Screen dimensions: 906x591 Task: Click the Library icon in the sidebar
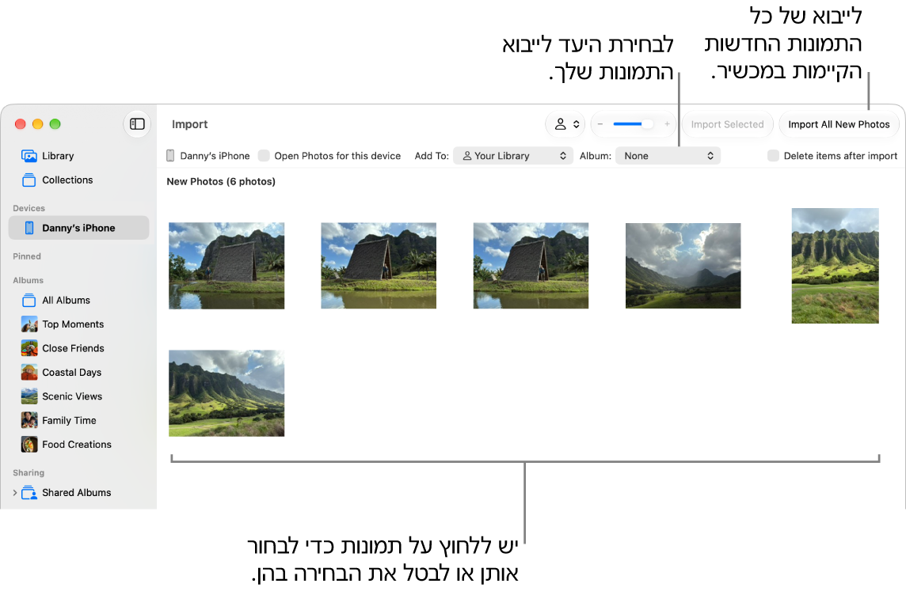pyautogui.click(x=29, y=156)
